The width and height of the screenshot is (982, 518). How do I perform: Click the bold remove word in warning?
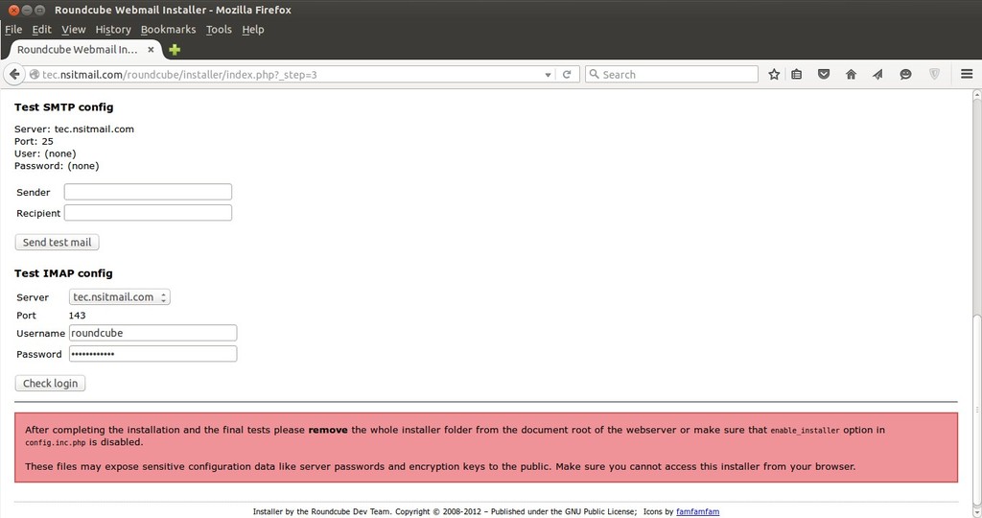[328, 430]
